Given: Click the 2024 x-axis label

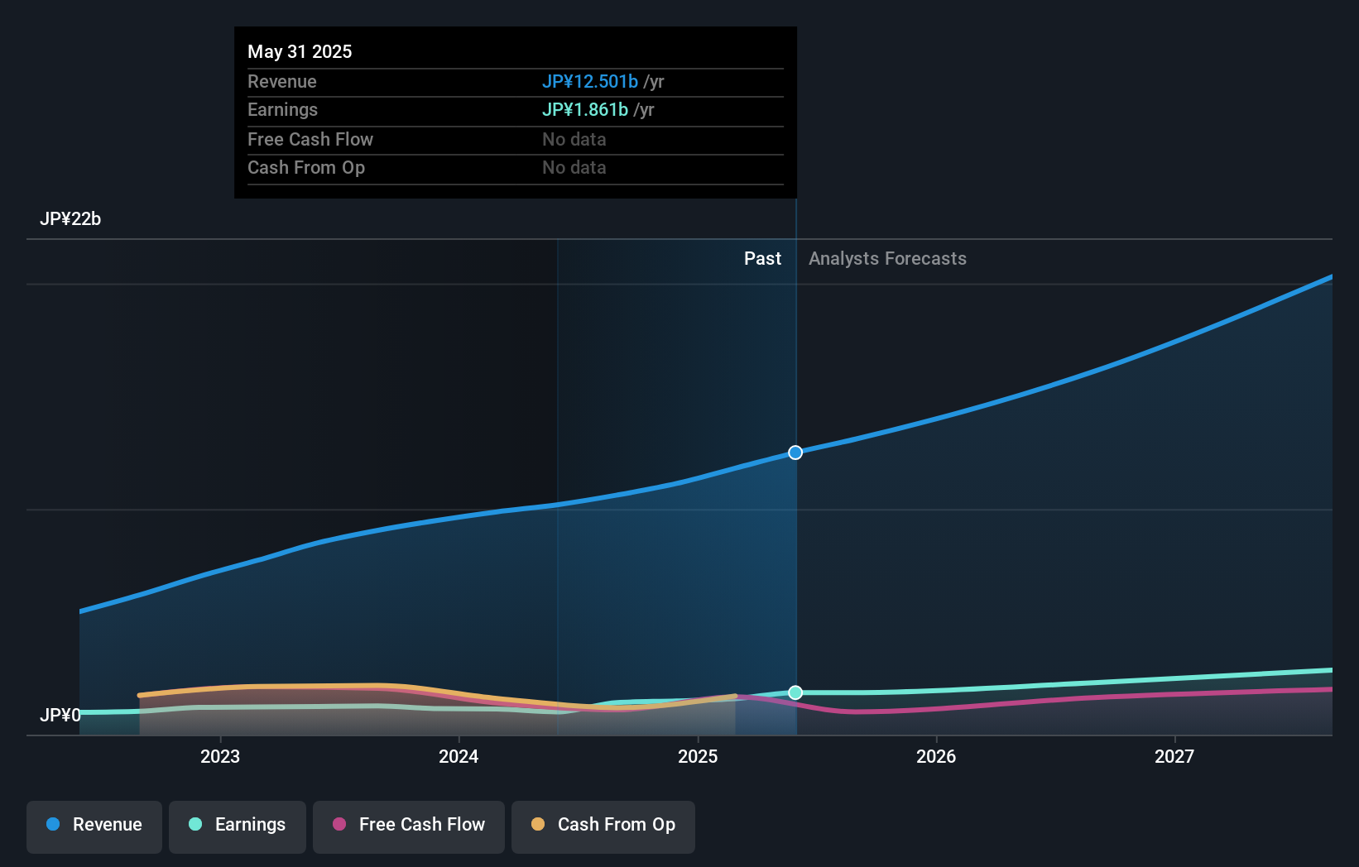Looking at the screenshot, I should (459, 756).
